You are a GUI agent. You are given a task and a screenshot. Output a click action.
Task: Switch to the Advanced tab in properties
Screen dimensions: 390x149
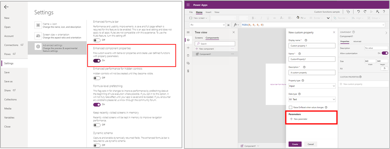[357, 41]
